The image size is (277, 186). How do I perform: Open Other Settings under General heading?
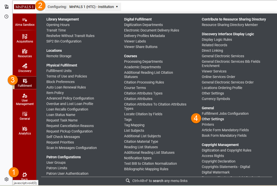[213, 119]
